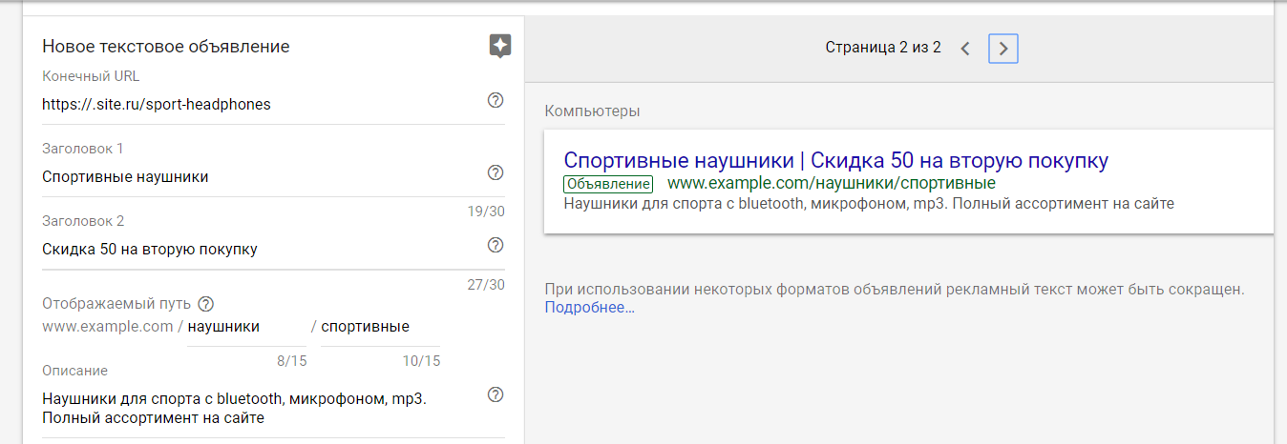Edit the second path field "спортивные"
This screenshot has height=444, width=1287.
tap(380, 327)
